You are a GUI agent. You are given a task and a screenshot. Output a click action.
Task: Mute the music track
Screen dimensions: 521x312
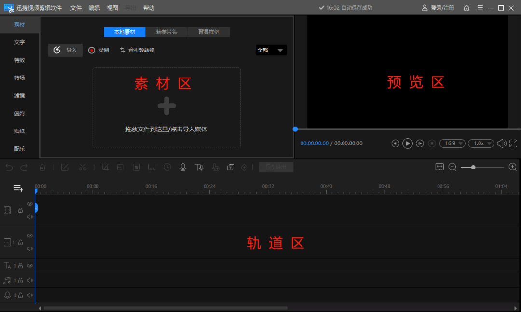(x=30, y=280)
